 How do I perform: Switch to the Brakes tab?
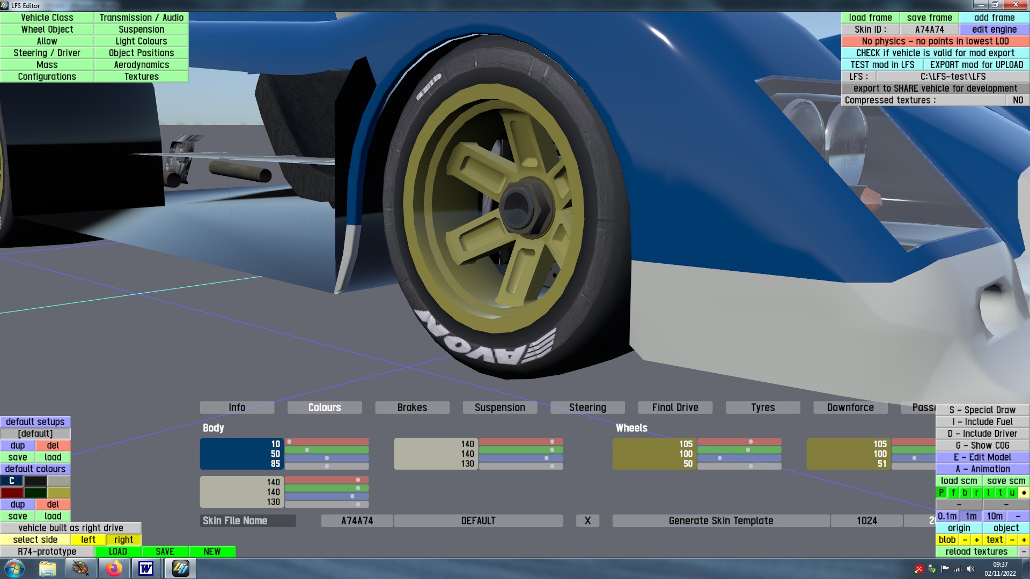pos(412,407)
